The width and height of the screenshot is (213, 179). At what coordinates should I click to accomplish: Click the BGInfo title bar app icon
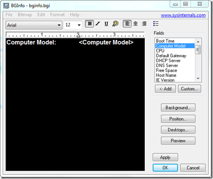click(6, 6)
